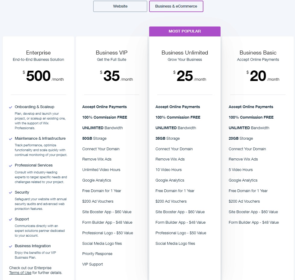295x280 pixels.
Task: Click Business VIP '$200 Ad Vouchers'
Action: [98, 201]
